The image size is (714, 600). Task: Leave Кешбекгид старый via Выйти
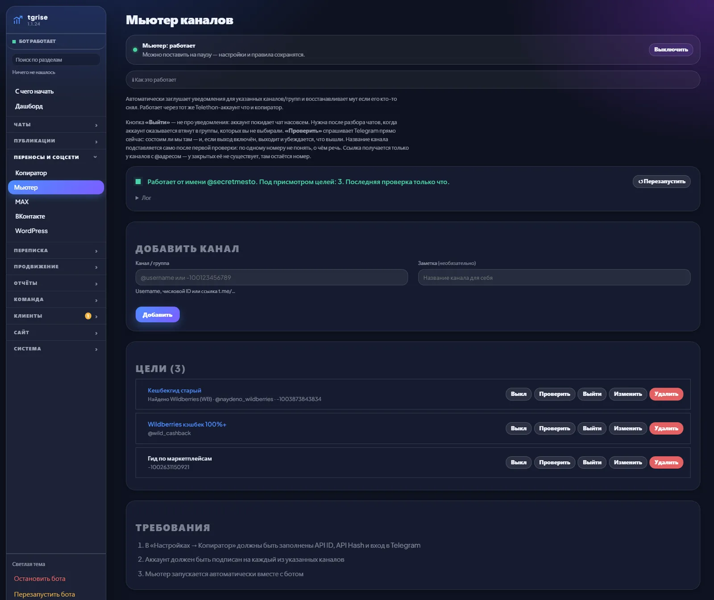pyautogui.click(x=592, y=394)
